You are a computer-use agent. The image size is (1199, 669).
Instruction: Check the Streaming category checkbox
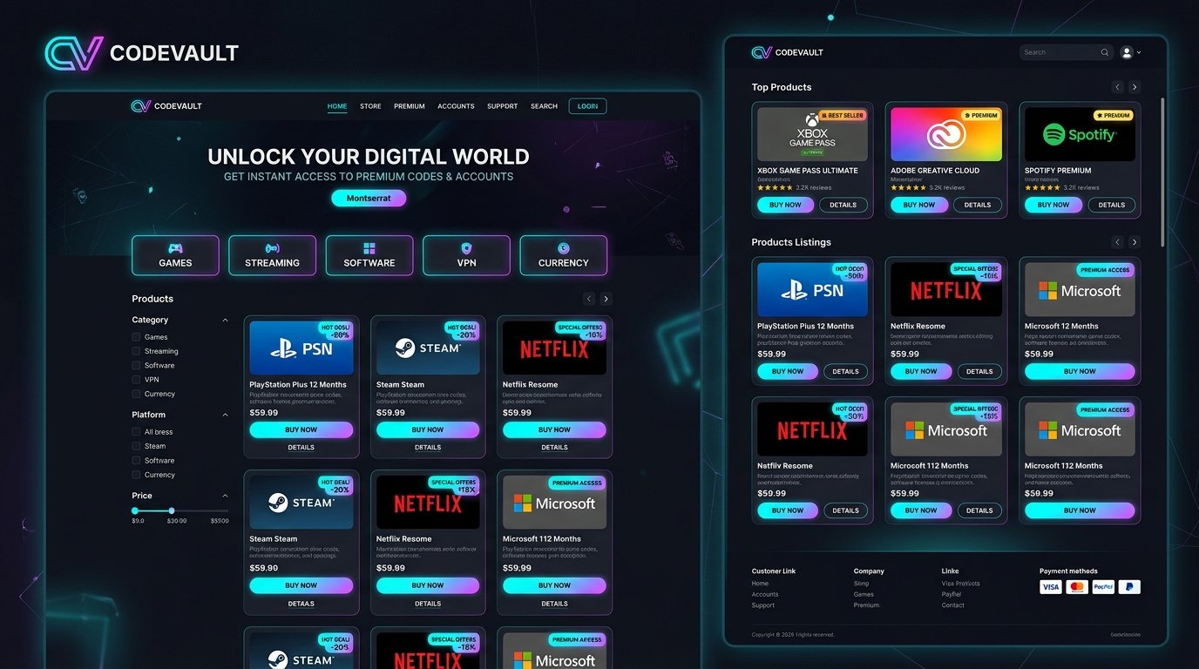click(136, 351)
